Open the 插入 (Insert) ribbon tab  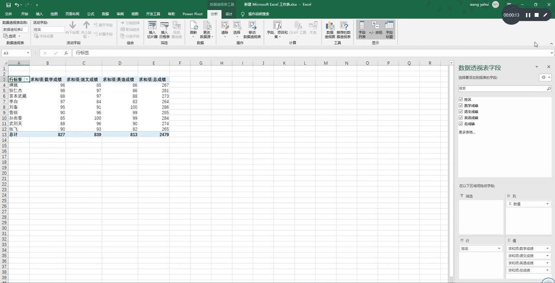[40, 14]
